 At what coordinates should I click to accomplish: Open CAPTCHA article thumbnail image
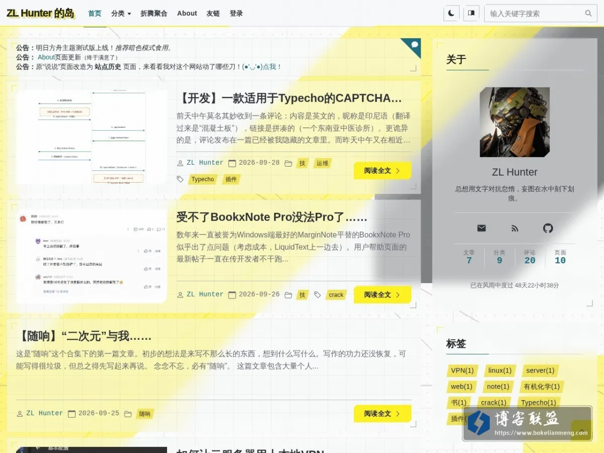pyautogui.click(x=92, y=137)
